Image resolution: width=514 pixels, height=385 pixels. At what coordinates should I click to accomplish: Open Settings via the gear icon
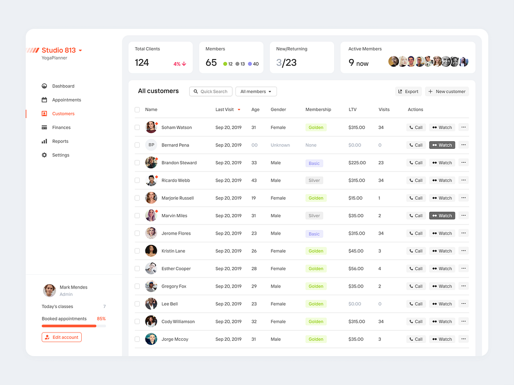coord(44,155)
